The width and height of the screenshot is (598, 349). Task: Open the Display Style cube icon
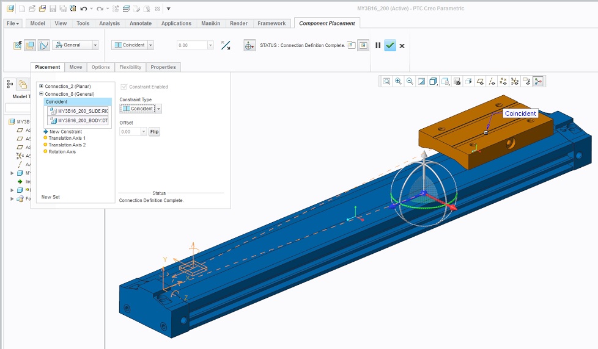(x=433, y=81)
